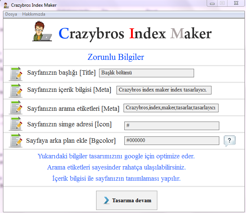Click the Zorunlu Bilgiler heading

116,57
